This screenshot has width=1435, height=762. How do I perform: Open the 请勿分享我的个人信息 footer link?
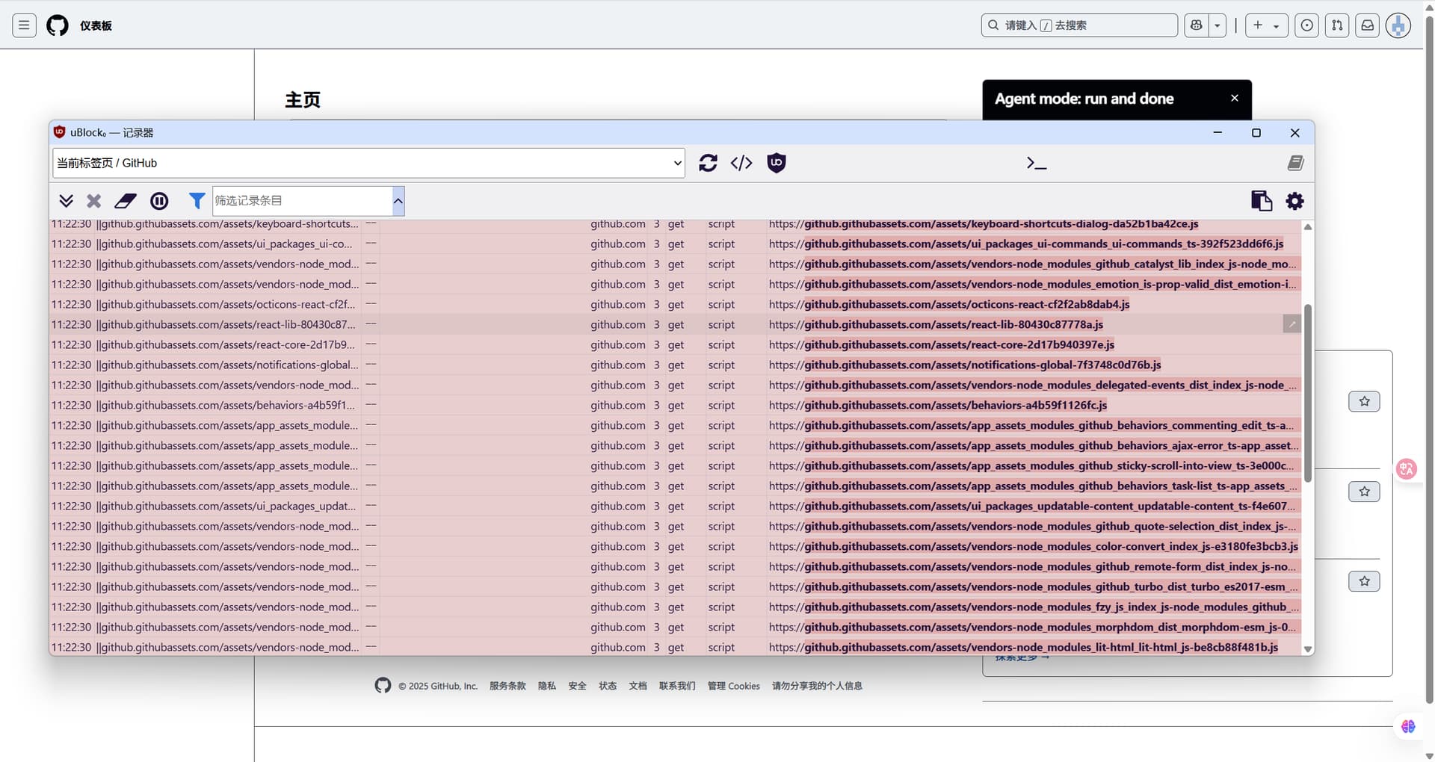click(817, 686)
